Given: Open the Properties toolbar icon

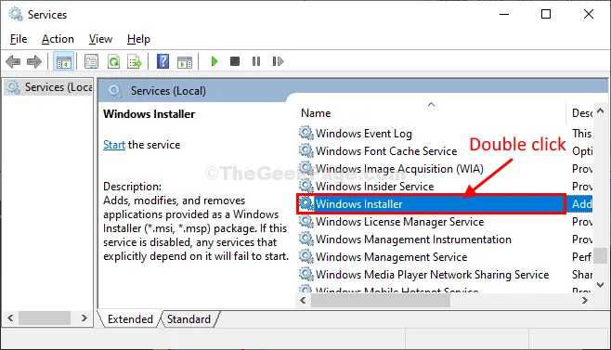Looking at the screenshot, I should [x=92, y=61].
